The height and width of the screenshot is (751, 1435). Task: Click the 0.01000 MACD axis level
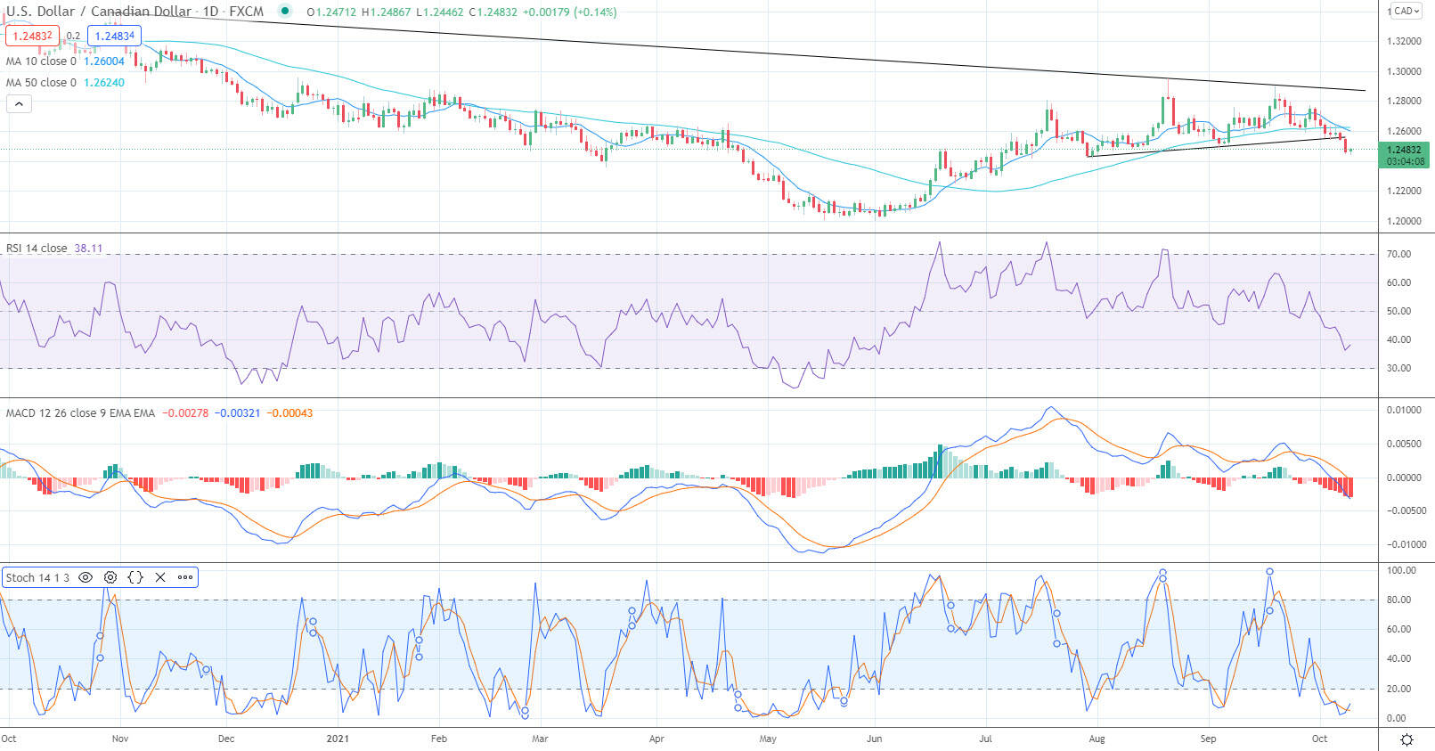[1404, 410]
